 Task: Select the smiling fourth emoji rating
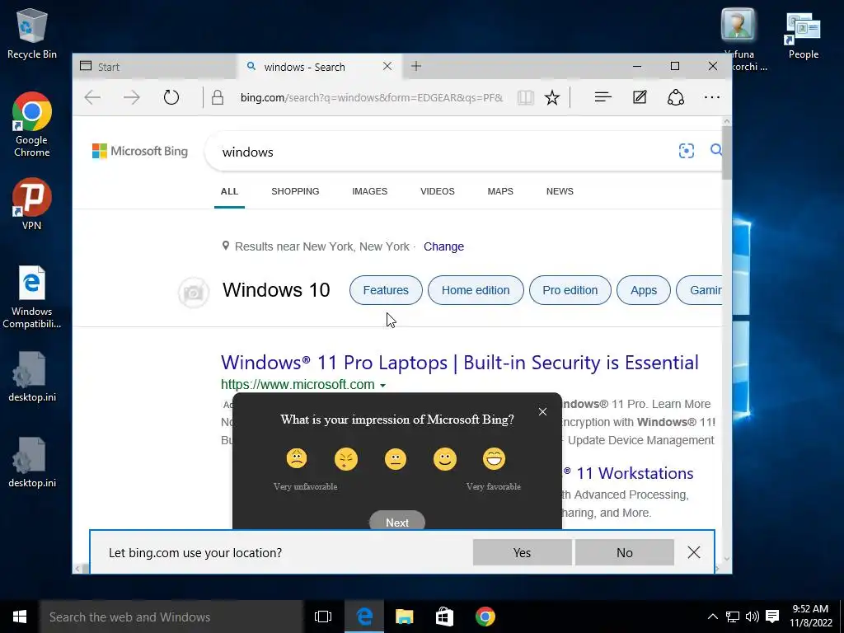pos(445,459)
